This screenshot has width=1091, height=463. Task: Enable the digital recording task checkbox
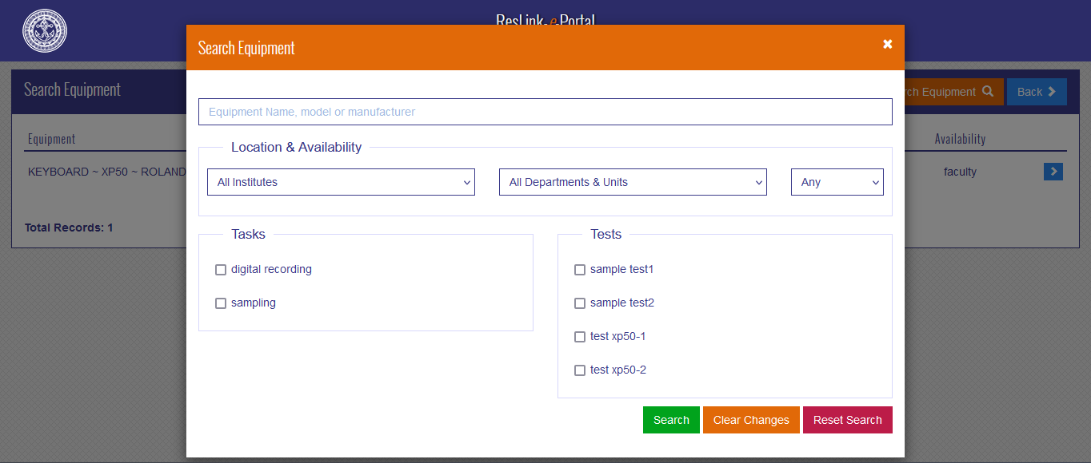(221, 270)
